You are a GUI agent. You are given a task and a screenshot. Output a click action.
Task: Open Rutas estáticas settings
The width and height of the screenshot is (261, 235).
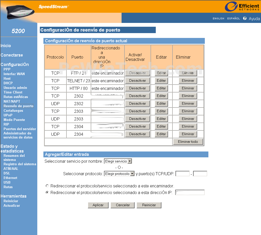tap(16, 97)
